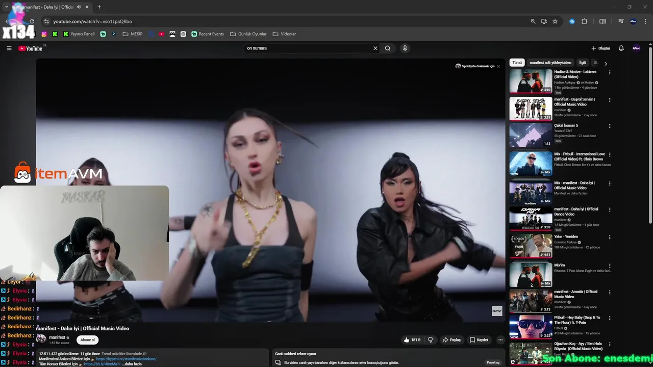Open the Shazam extension icon
Image resolution: width=653 pixels, height=367 pixels.
point(572,21)
